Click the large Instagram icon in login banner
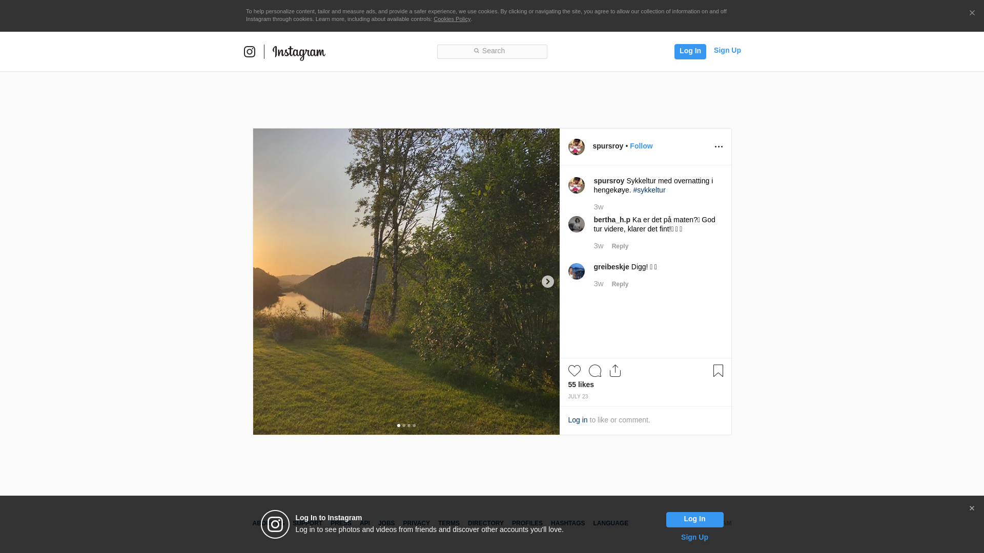The width and height of the screenshot is (984, 553). pyautogui.click(x=275, y=524)
